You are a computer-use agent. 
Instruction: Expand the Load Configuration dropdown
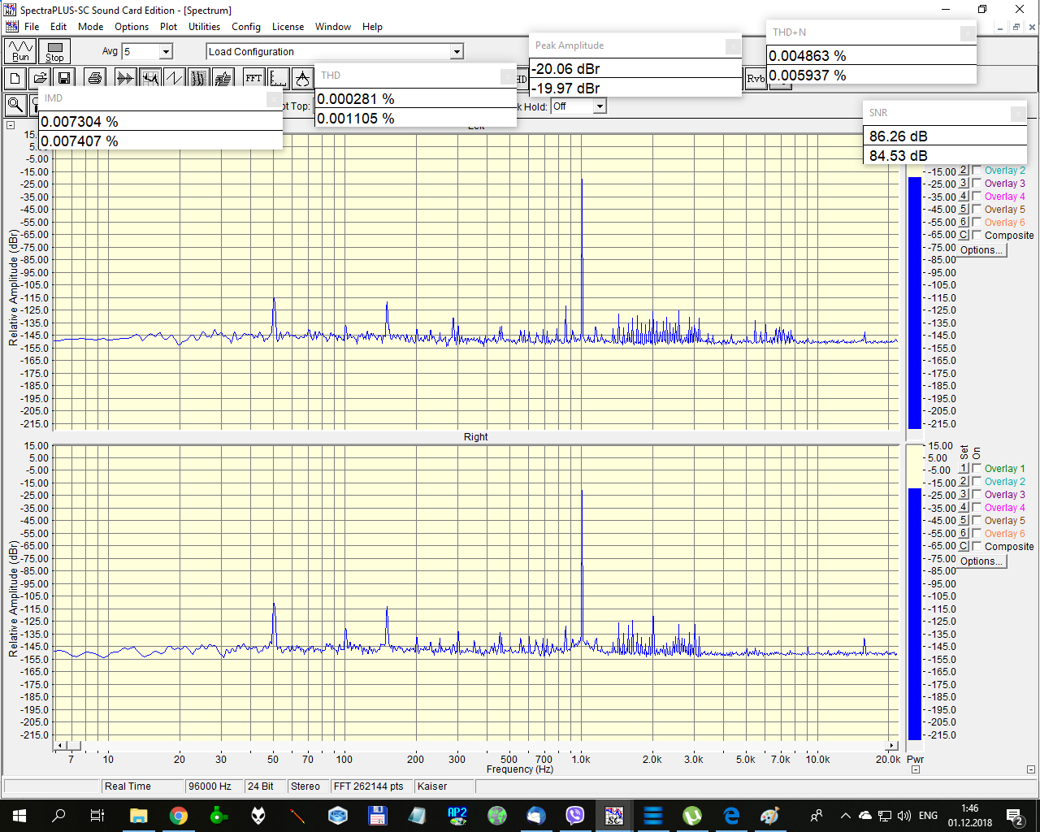[x=457, y=52]
